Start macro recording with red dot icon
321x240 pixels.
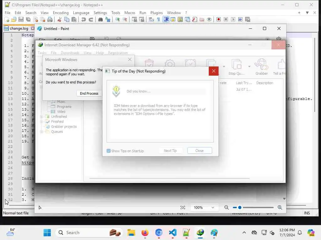pyautogui.click(x=218, y=20)
